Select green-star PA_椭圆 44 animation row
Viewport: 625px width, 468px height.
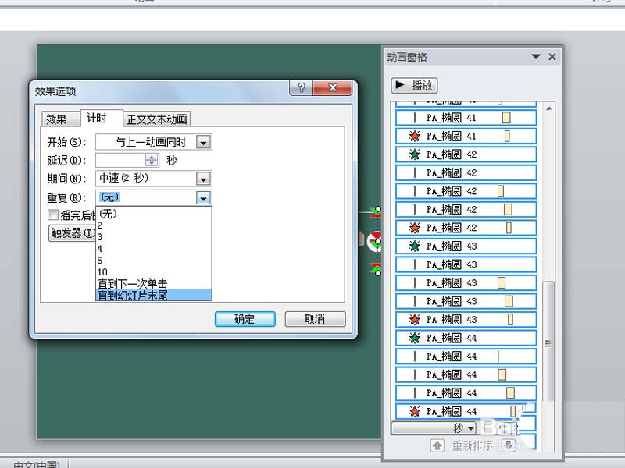(466, 338)
